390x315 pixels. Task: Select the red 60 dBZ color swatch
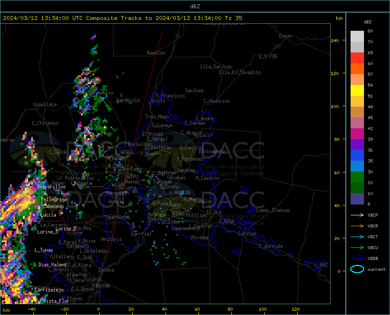click(x=357, y=58)
